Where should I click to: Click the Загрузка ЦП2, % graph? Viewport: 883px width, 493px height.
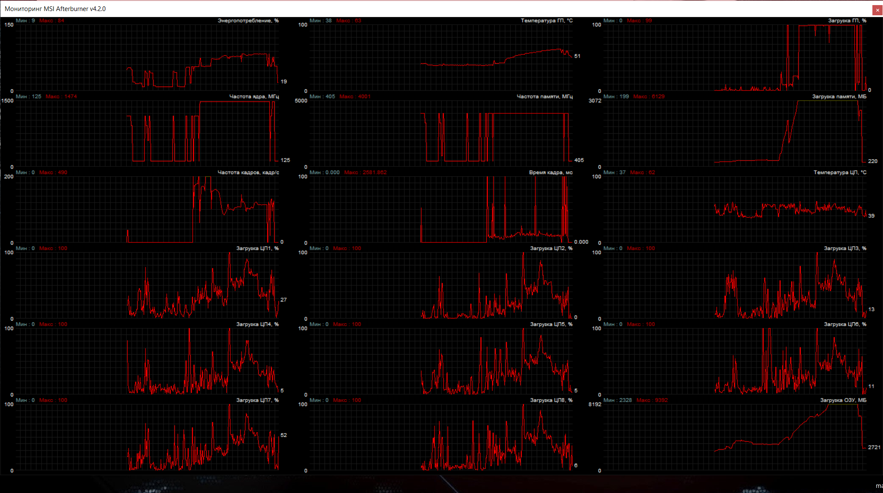click(x=441, y=285)
